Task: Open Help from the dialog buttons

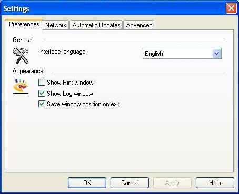Action: (215, 183)
